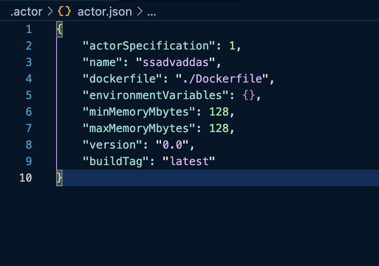The height and width of the screenshot is (266, 379).
Task: Click the chevron after actor.json breadcrumb
Action: (x=140, y=11)
